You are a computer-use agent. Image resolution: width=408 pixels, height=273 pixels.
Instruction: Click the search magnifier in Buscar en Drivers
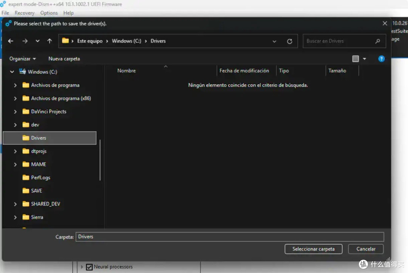pyautogui.click(x=378, y=41)
